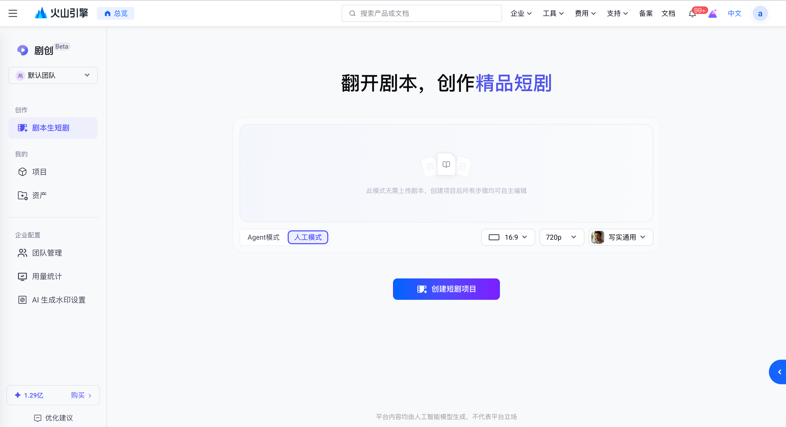Click the 剧创 app logo icon
This screenshot has height=427, width=786.
tap(22, 50)
